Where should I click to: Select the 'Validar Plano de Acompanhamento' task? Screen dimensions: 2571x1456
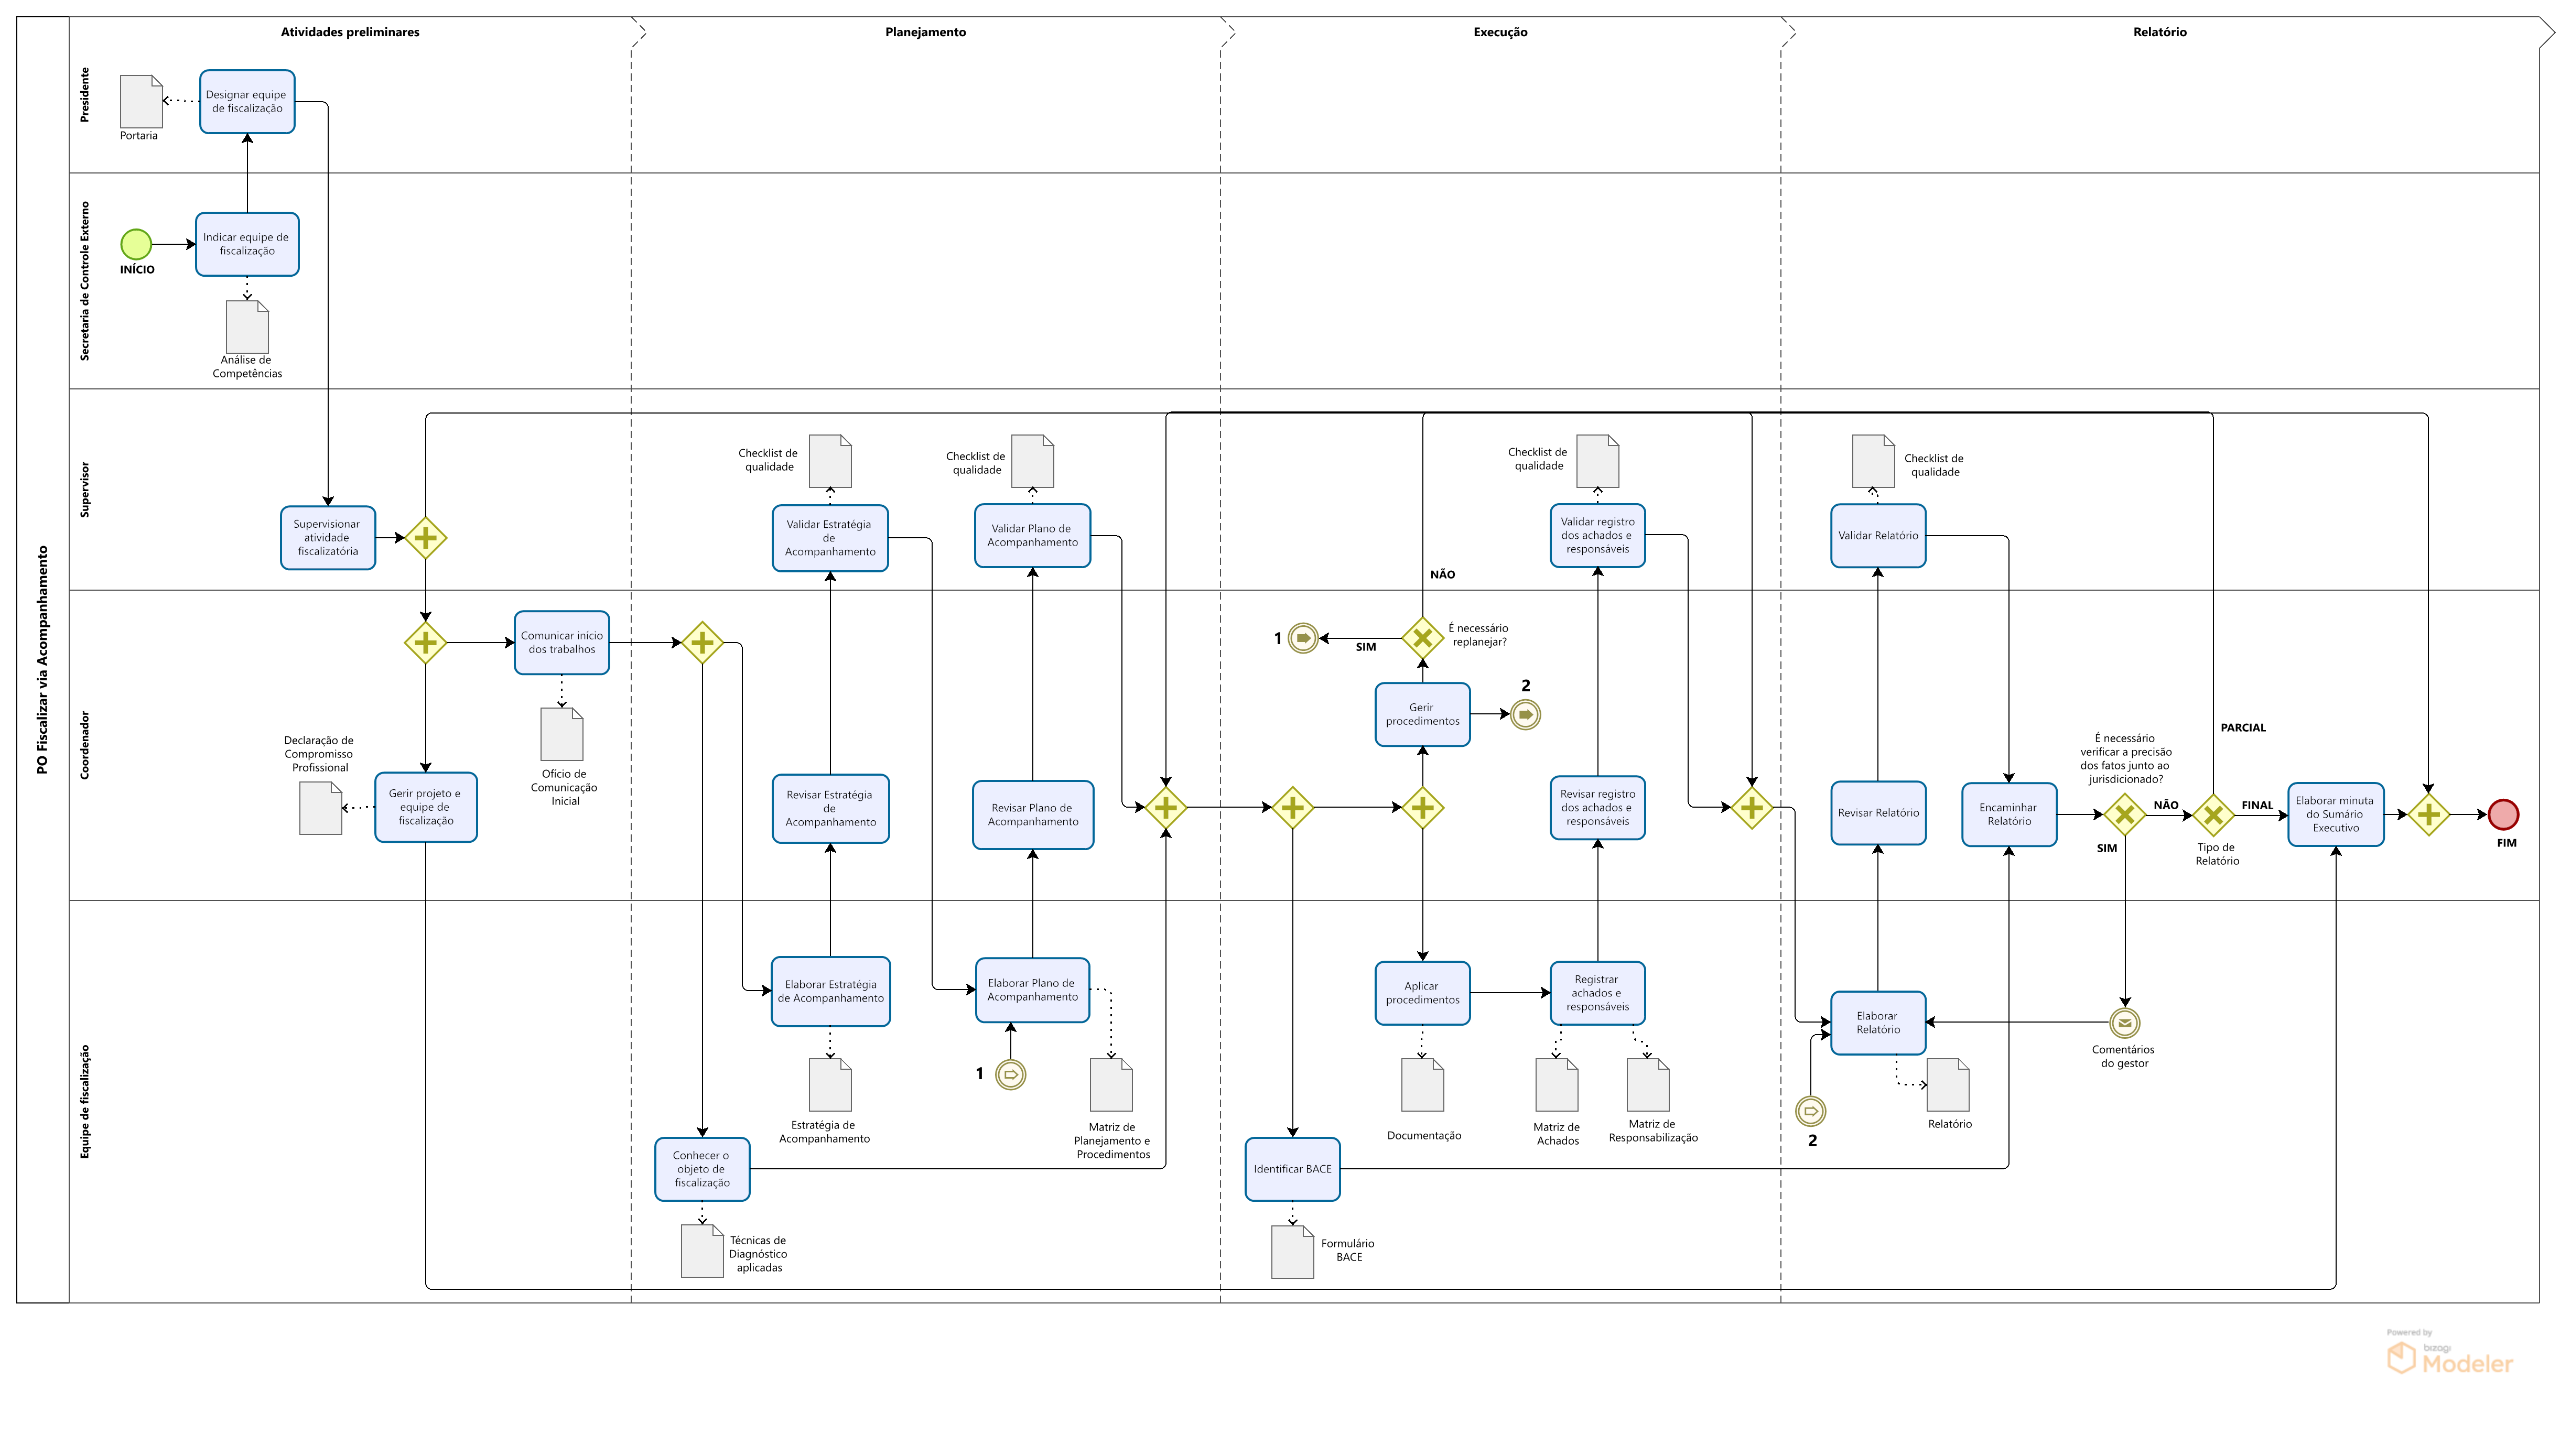[1032, 536]
